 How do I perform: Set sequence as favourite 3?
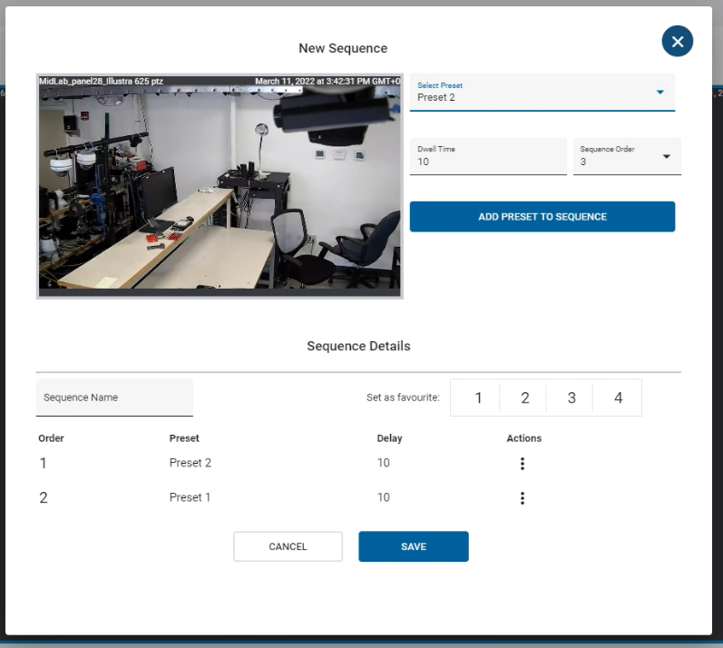(x=572, y=398)
